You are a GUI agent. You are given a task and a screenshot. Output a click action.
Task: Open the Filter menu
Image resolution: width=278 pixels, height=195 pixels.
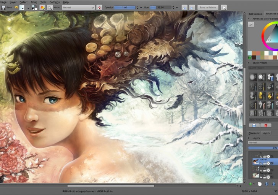tap(34, 2)
